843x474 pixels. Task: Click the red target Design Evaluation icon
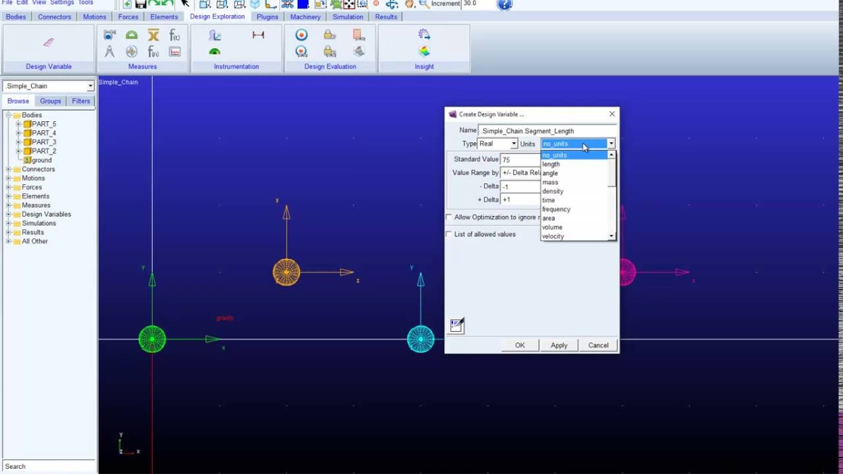tap(302, 35)
